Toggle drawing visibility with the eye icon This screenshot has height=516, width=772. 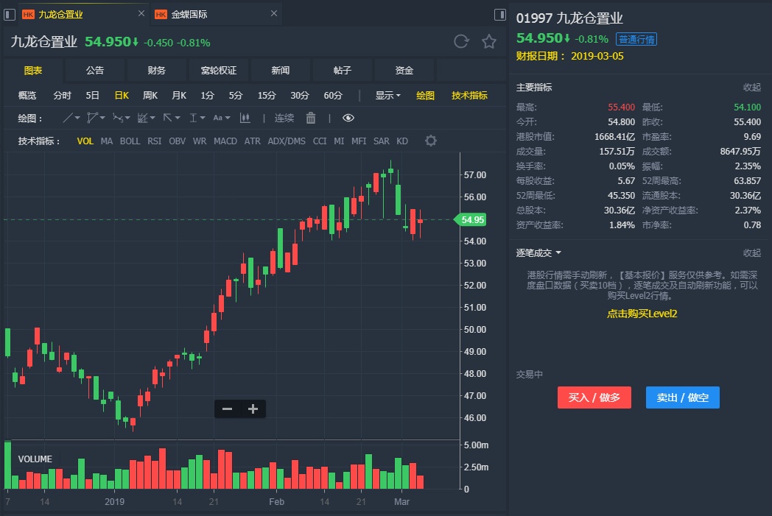click(x=348, y=118)
